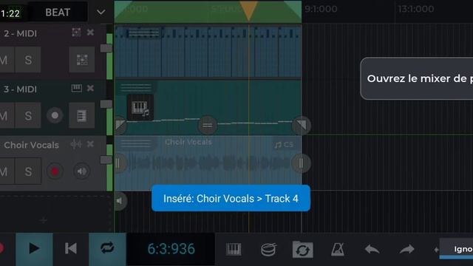Viewport: 473px width, 266px height.
Task: Jump to the start of the song
Action: click(71, 249)
